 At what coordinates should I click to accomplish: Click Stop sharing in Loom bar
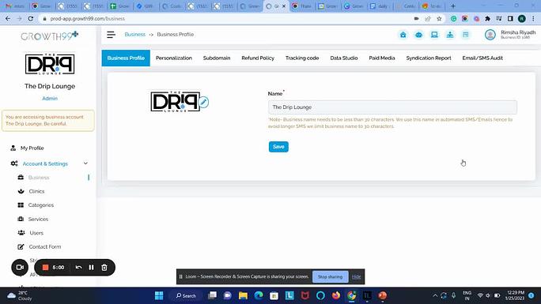click(330, 276)
